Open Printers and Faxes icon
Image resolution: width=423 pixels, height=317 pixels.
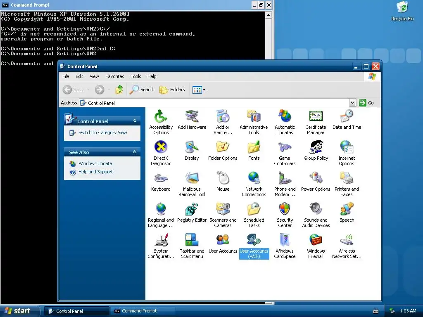(x=347, y=178)
